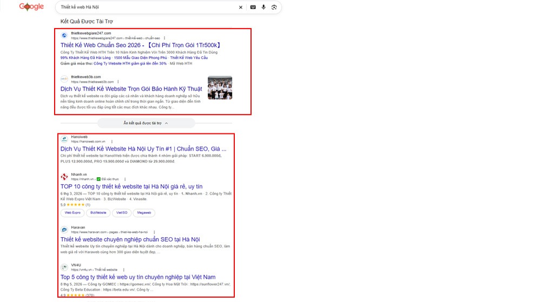Open three-dot menu for Hanoiweb result

[x=112, y=142]
